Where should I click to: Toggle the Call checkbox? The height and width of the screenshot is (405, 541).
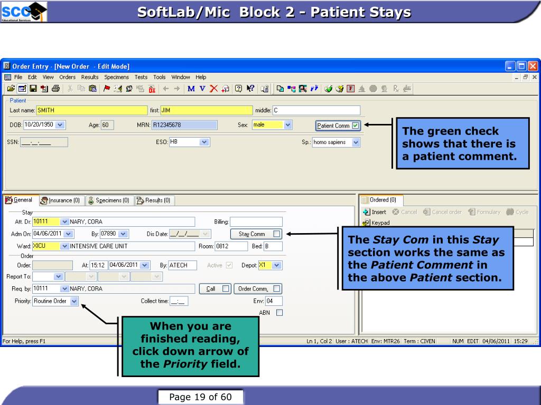(226, 288)
